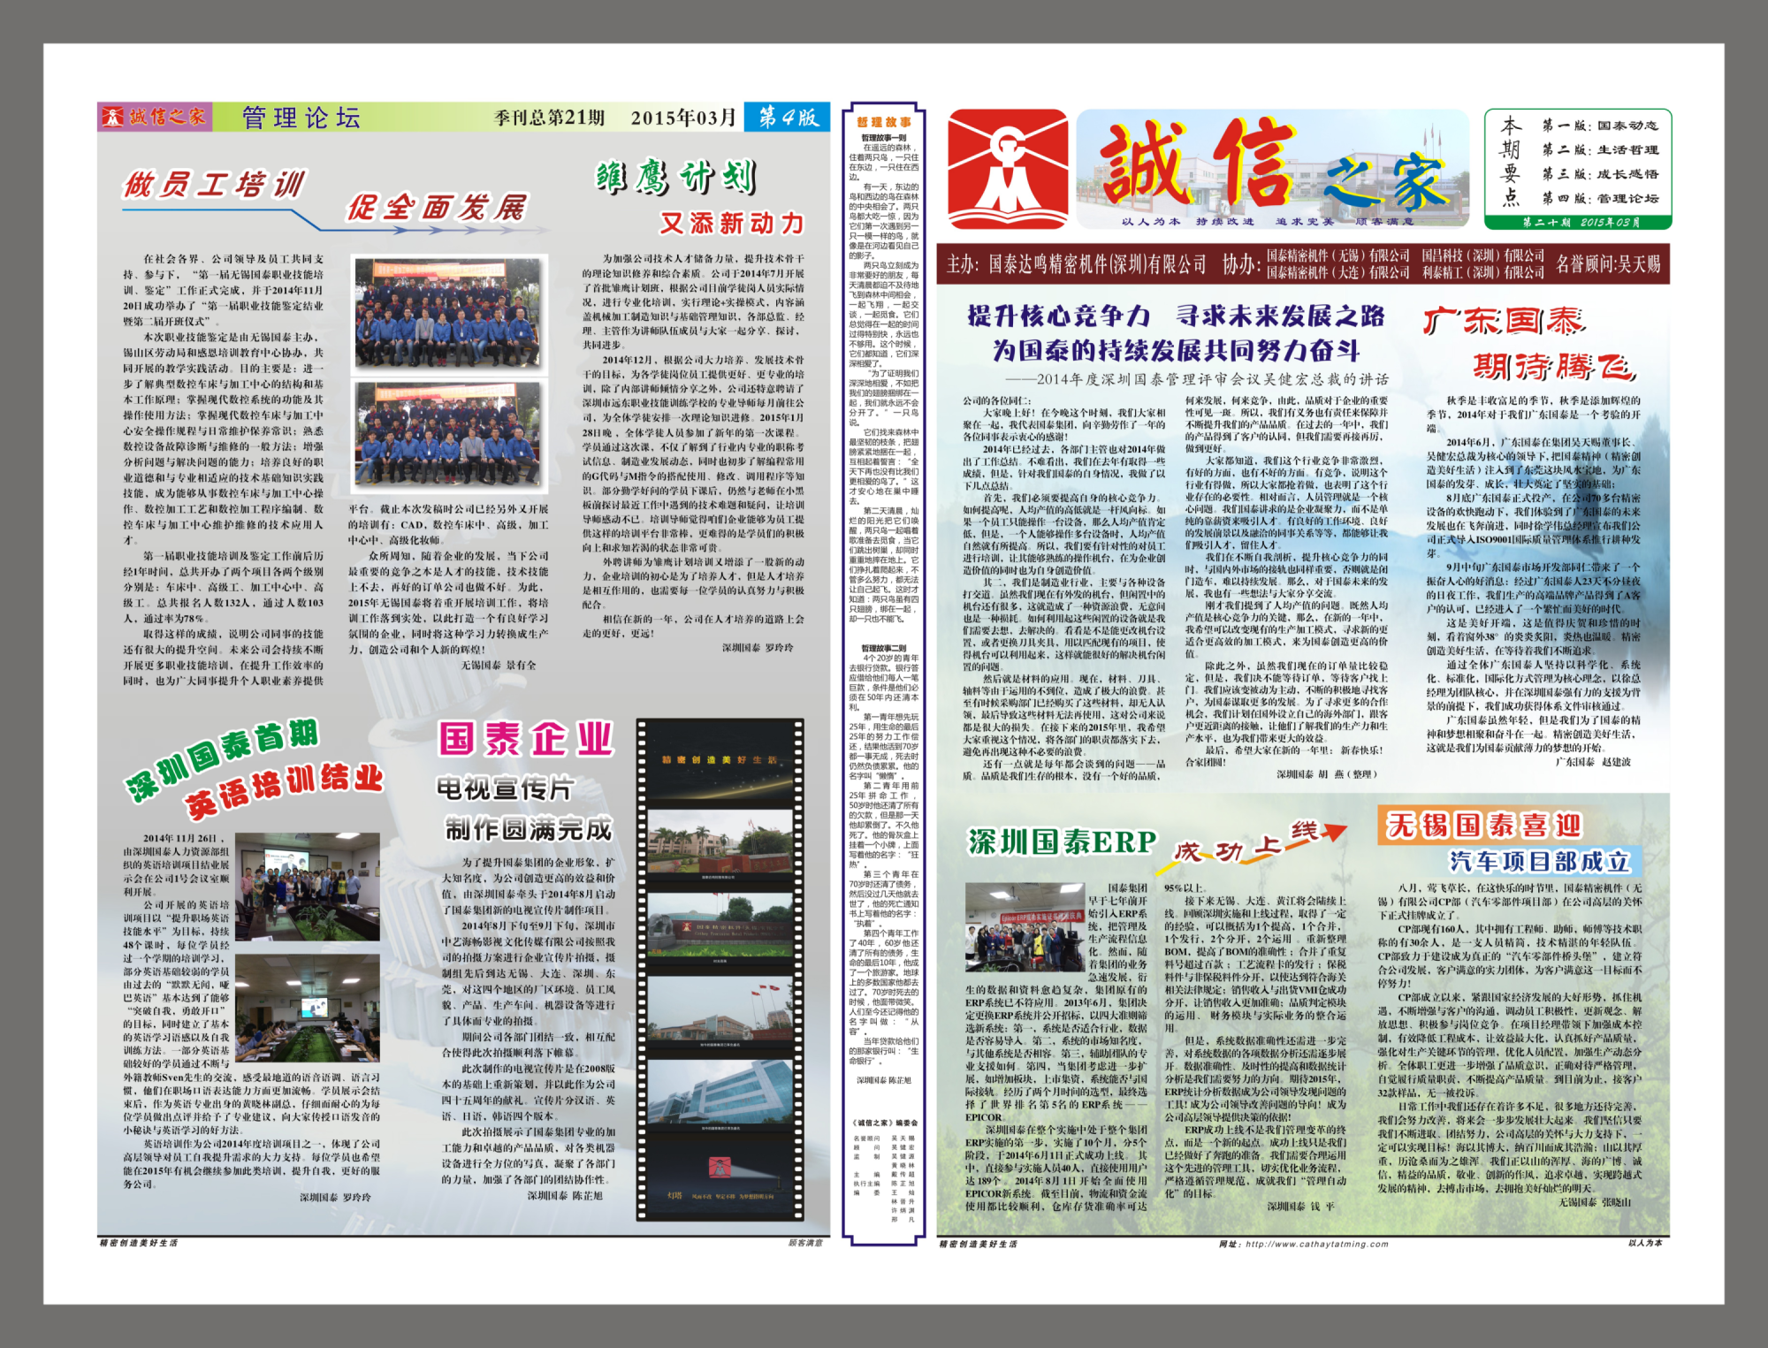The height and width of the screenshot is (1348, 1768).
Task: Click the 管理论坛 section title
Action: pyautogui.click(x=301, y=118)
